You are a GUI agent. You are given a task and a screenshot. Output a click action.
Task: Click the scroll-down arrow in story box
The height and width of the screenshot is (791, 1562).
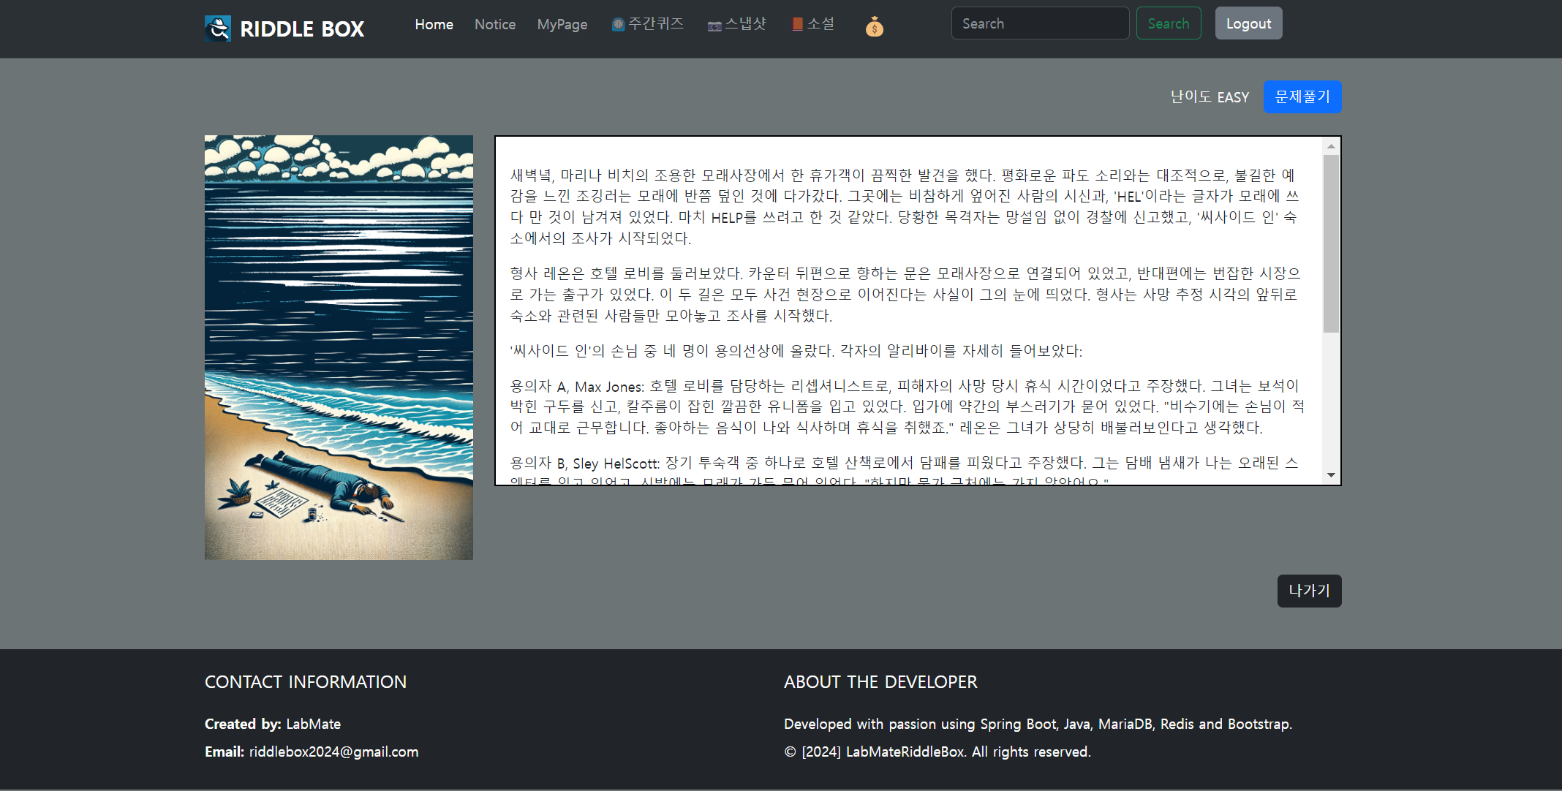1331,475
